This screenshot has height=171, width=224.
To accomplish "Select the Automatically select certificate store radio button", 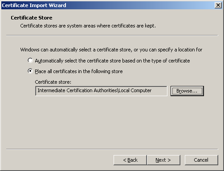I will (30, 60).
